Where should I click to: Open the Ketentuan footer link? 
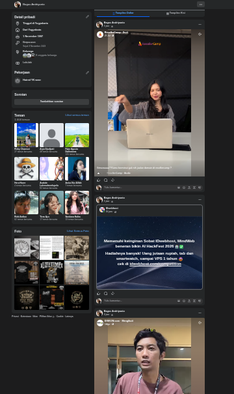point(26,316)
